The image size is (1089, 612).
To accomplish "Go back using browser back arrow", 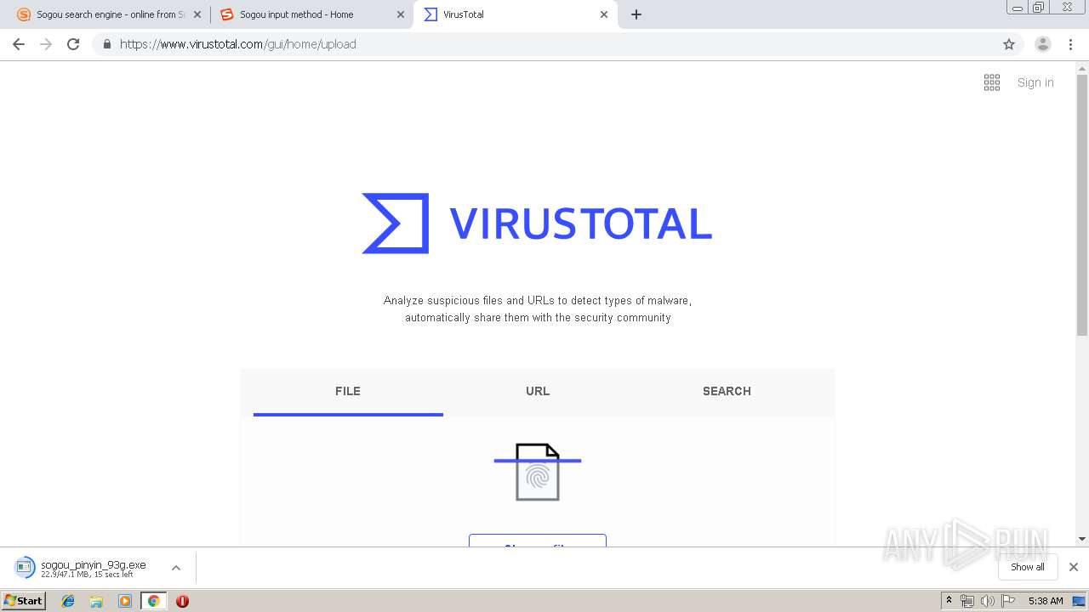I will click(19, 44).
